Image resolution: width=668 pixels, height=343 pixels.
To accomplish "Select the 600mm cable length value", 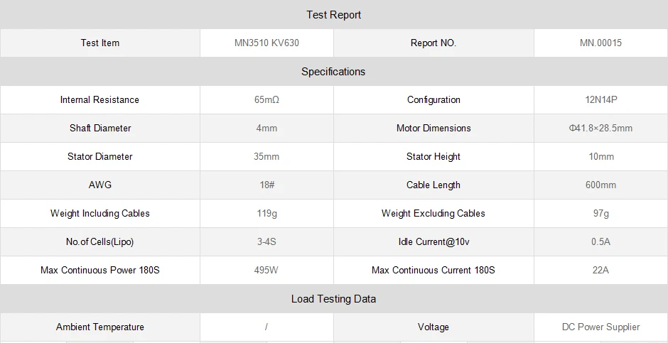I will (600, 185).
